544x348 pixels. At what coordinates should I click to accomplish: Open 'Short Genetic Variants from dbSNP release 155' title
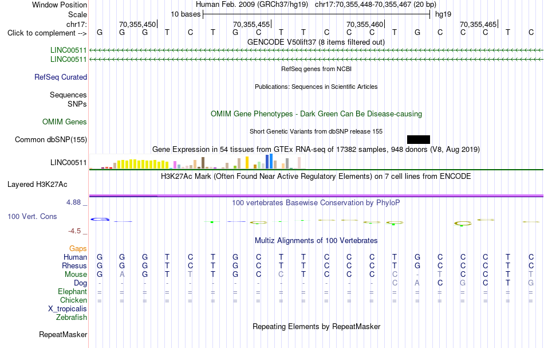(316, 131)
